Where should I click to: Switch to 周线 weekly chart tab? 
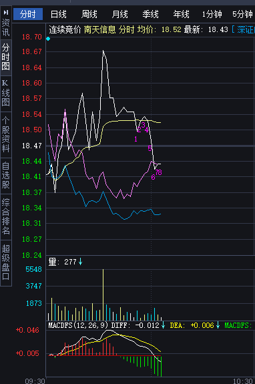coord(89,14)
